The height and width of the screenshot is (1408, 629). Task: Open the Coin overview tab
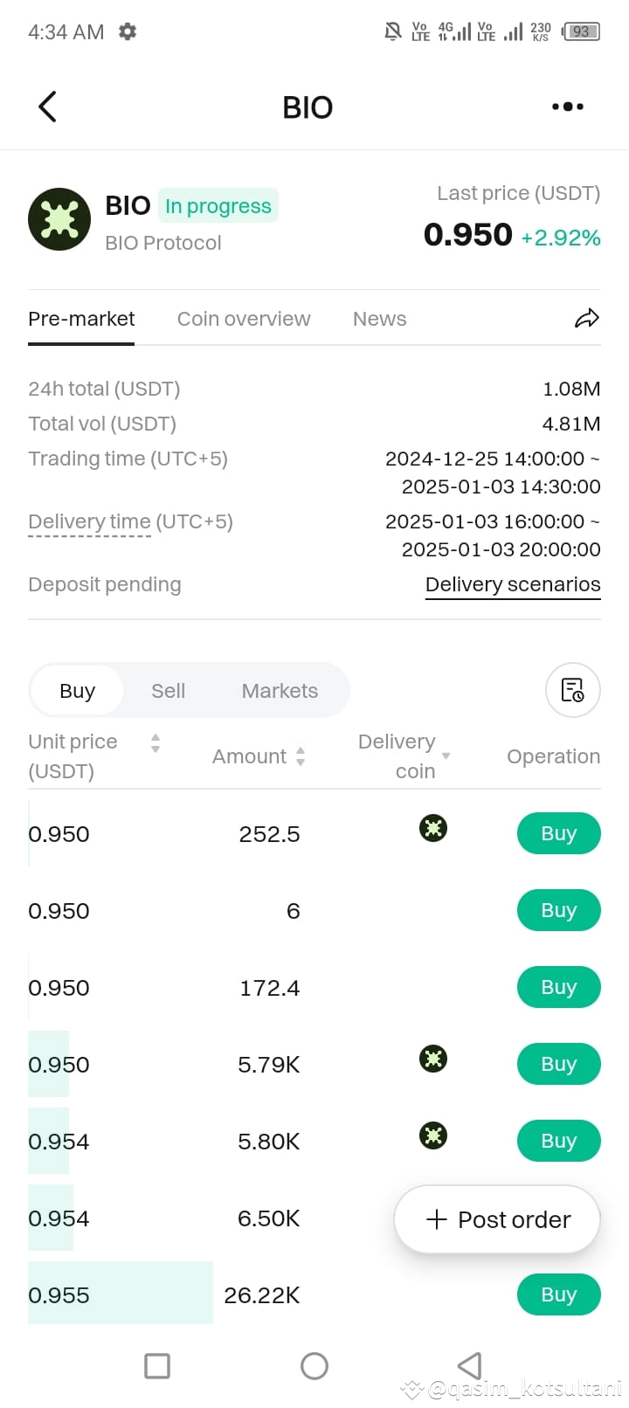(244, 319)
